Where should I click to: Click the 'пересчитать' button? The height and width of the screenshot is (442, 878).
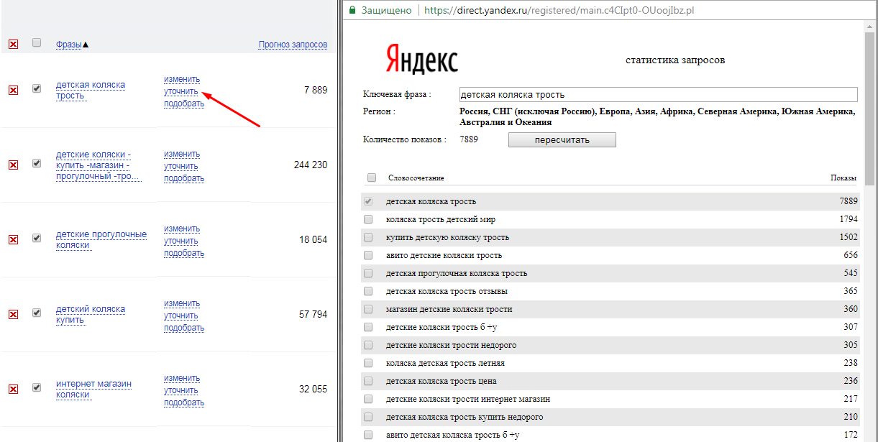pos(562,140)
